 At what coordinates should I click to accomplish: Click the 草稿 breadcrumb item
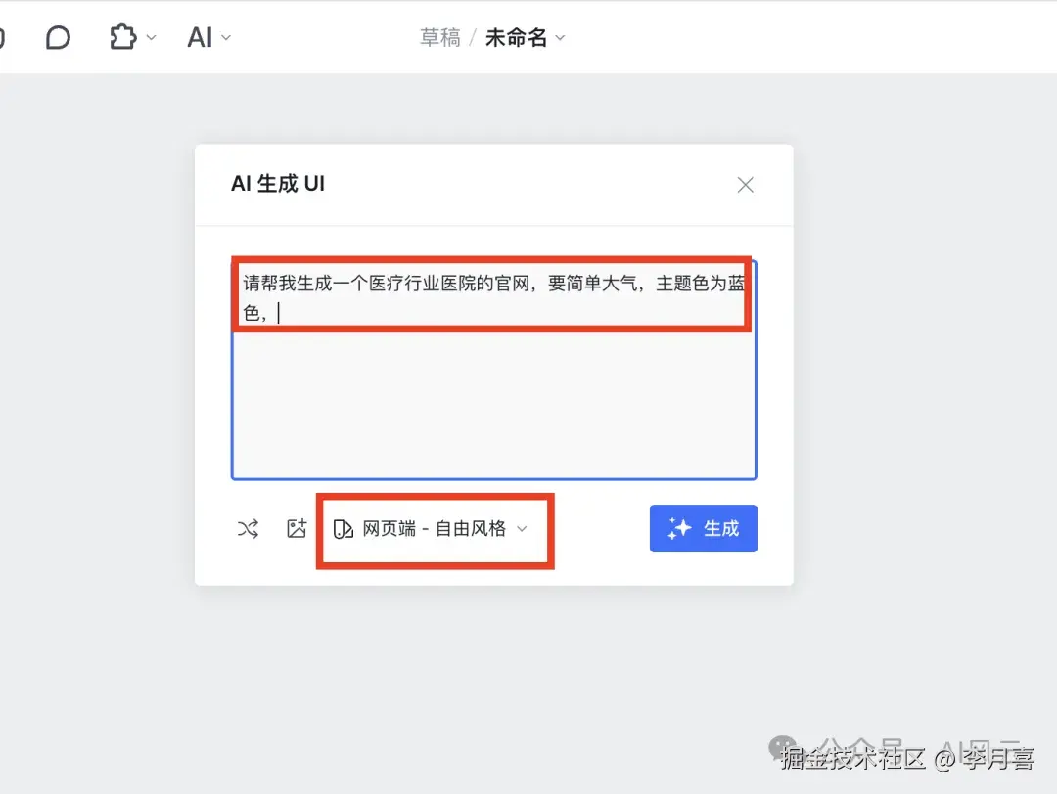pos(439,36)
